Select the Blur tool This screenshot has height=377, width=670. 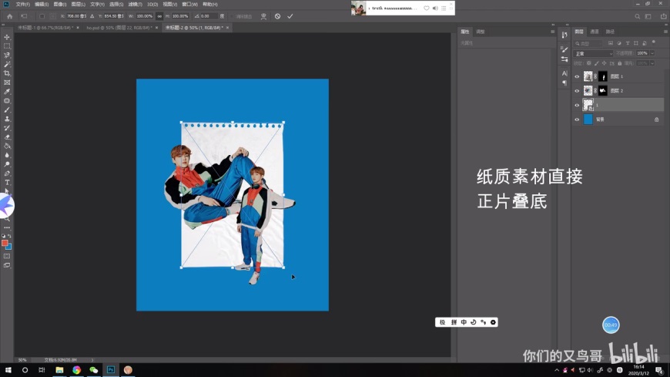pyautogui.click(x=7, y=155)
